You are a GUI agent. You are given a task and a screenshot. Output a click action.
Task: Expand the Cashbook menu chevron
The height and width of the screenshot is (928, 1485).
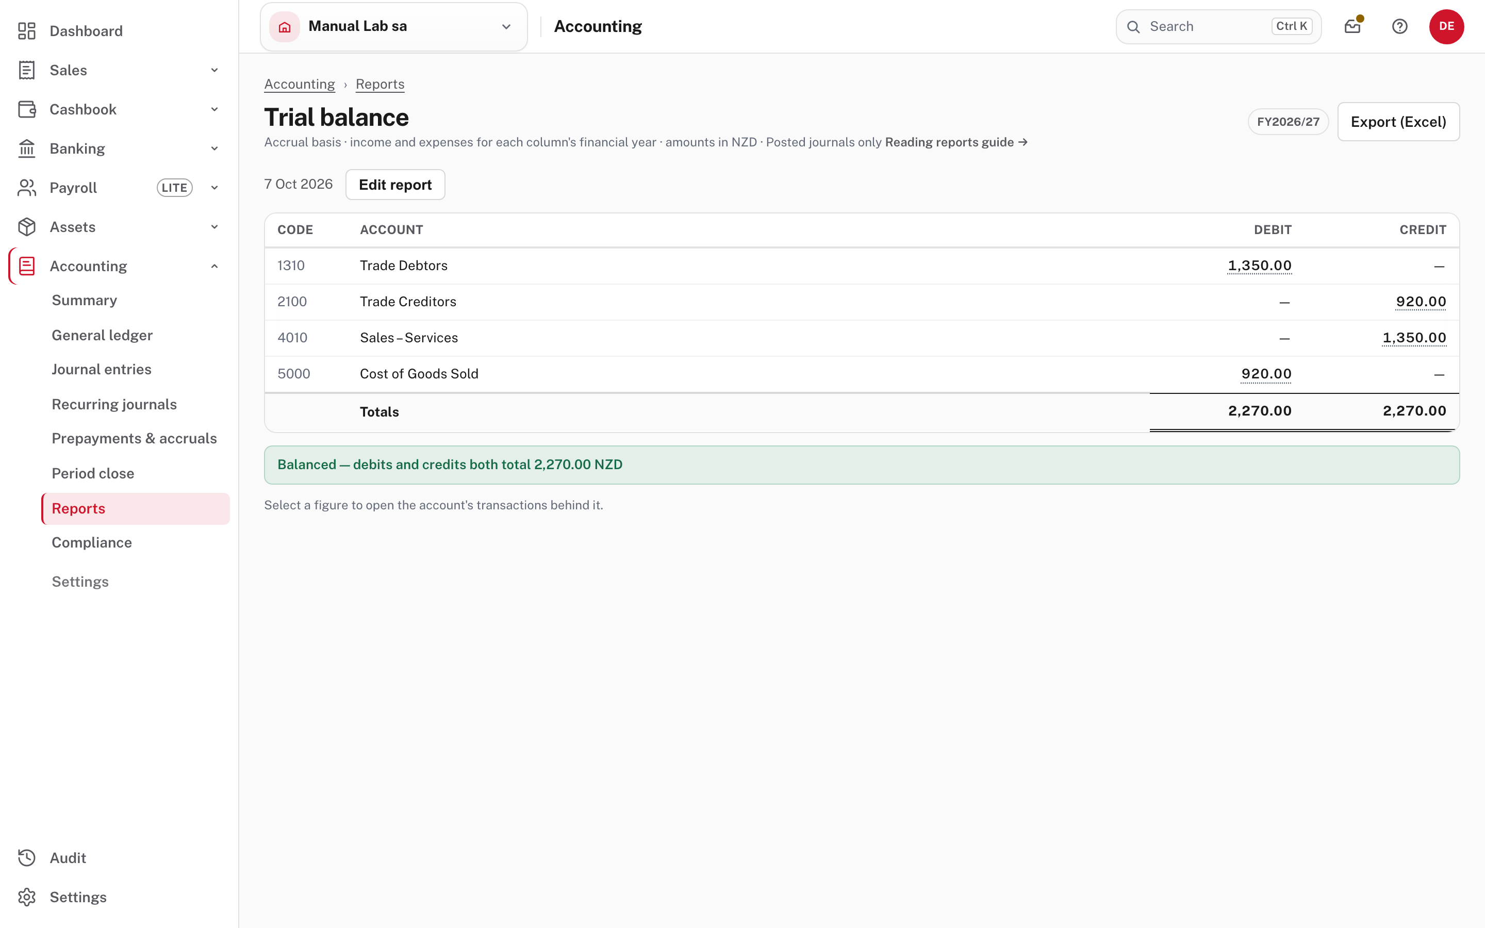coord(215,109)
